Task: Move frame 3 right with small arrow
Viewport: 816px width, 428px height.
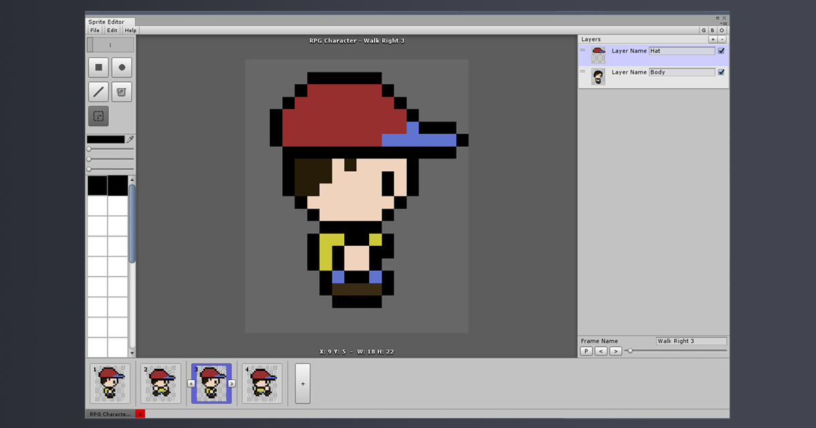Action: click(x=232, y=383)
